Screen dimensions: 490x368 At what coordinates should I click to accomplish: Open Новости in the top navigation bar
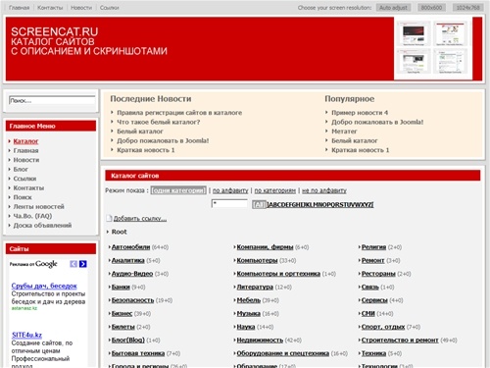click(x=81, y=8)
